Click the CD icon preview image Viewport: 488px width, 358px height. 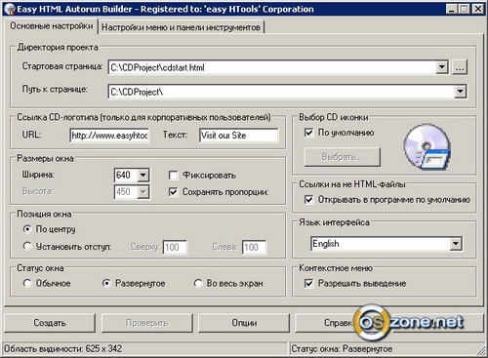[427, 147]
